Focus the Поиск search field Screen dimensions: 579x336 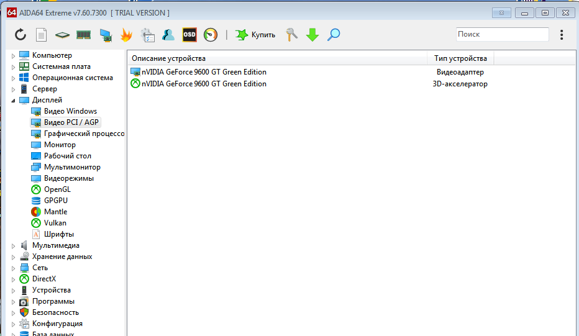pyautogui.click(x=502, y=34)
